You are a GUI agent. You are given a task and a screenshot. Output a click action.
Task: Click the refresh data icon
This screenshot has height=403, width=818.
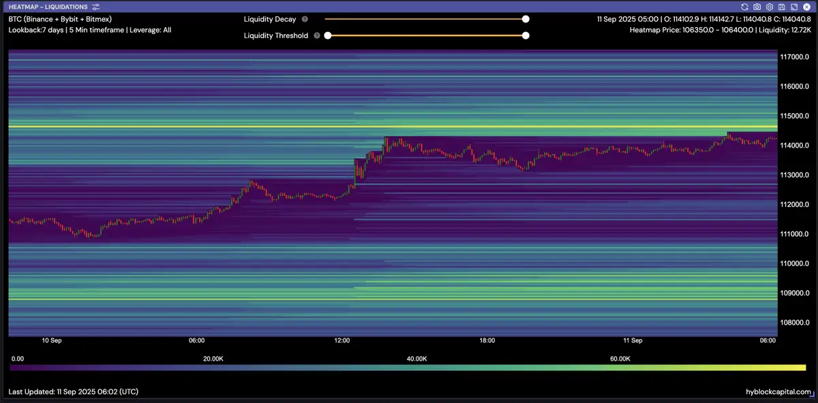tap(744, 7)
